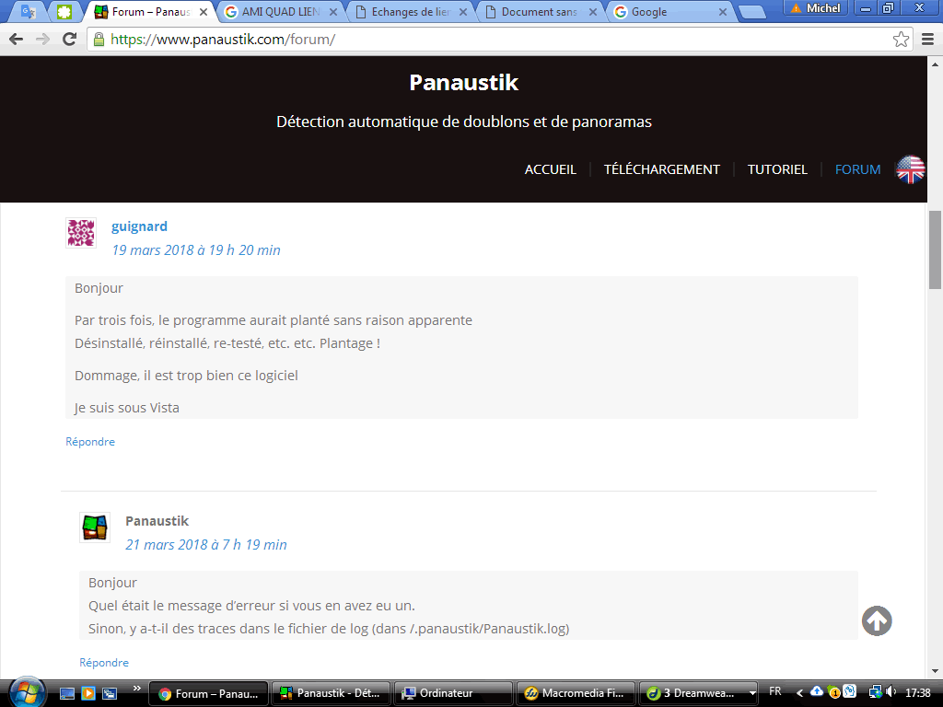This screenshot has width=943, height=707.
Task: Click Répondre under guignard's post
Action: point(90,442)
